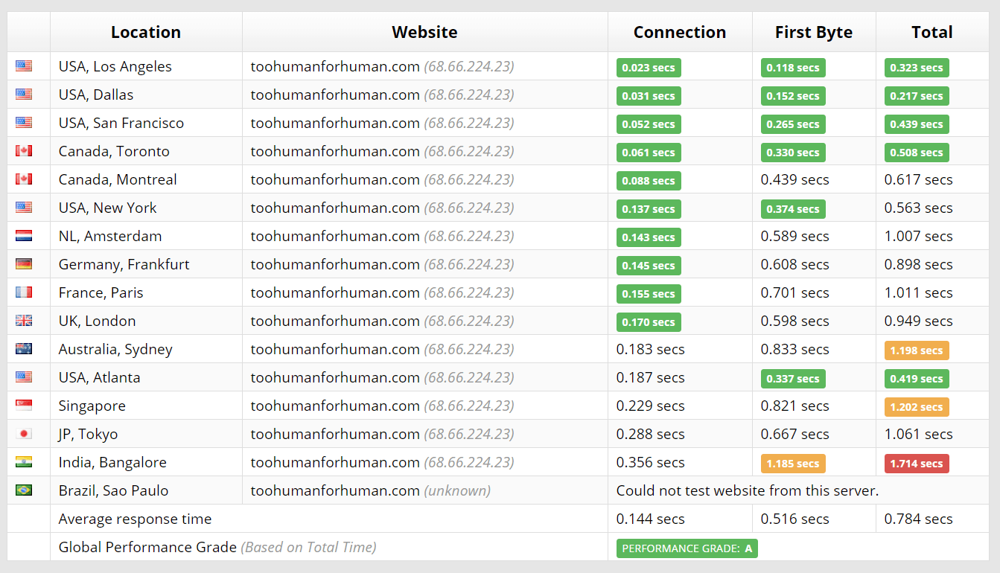The width and height of the screenshot is (1000, 573).
Task: Select the 'JP, Tokyo' location text
Action: pos(89,434)
